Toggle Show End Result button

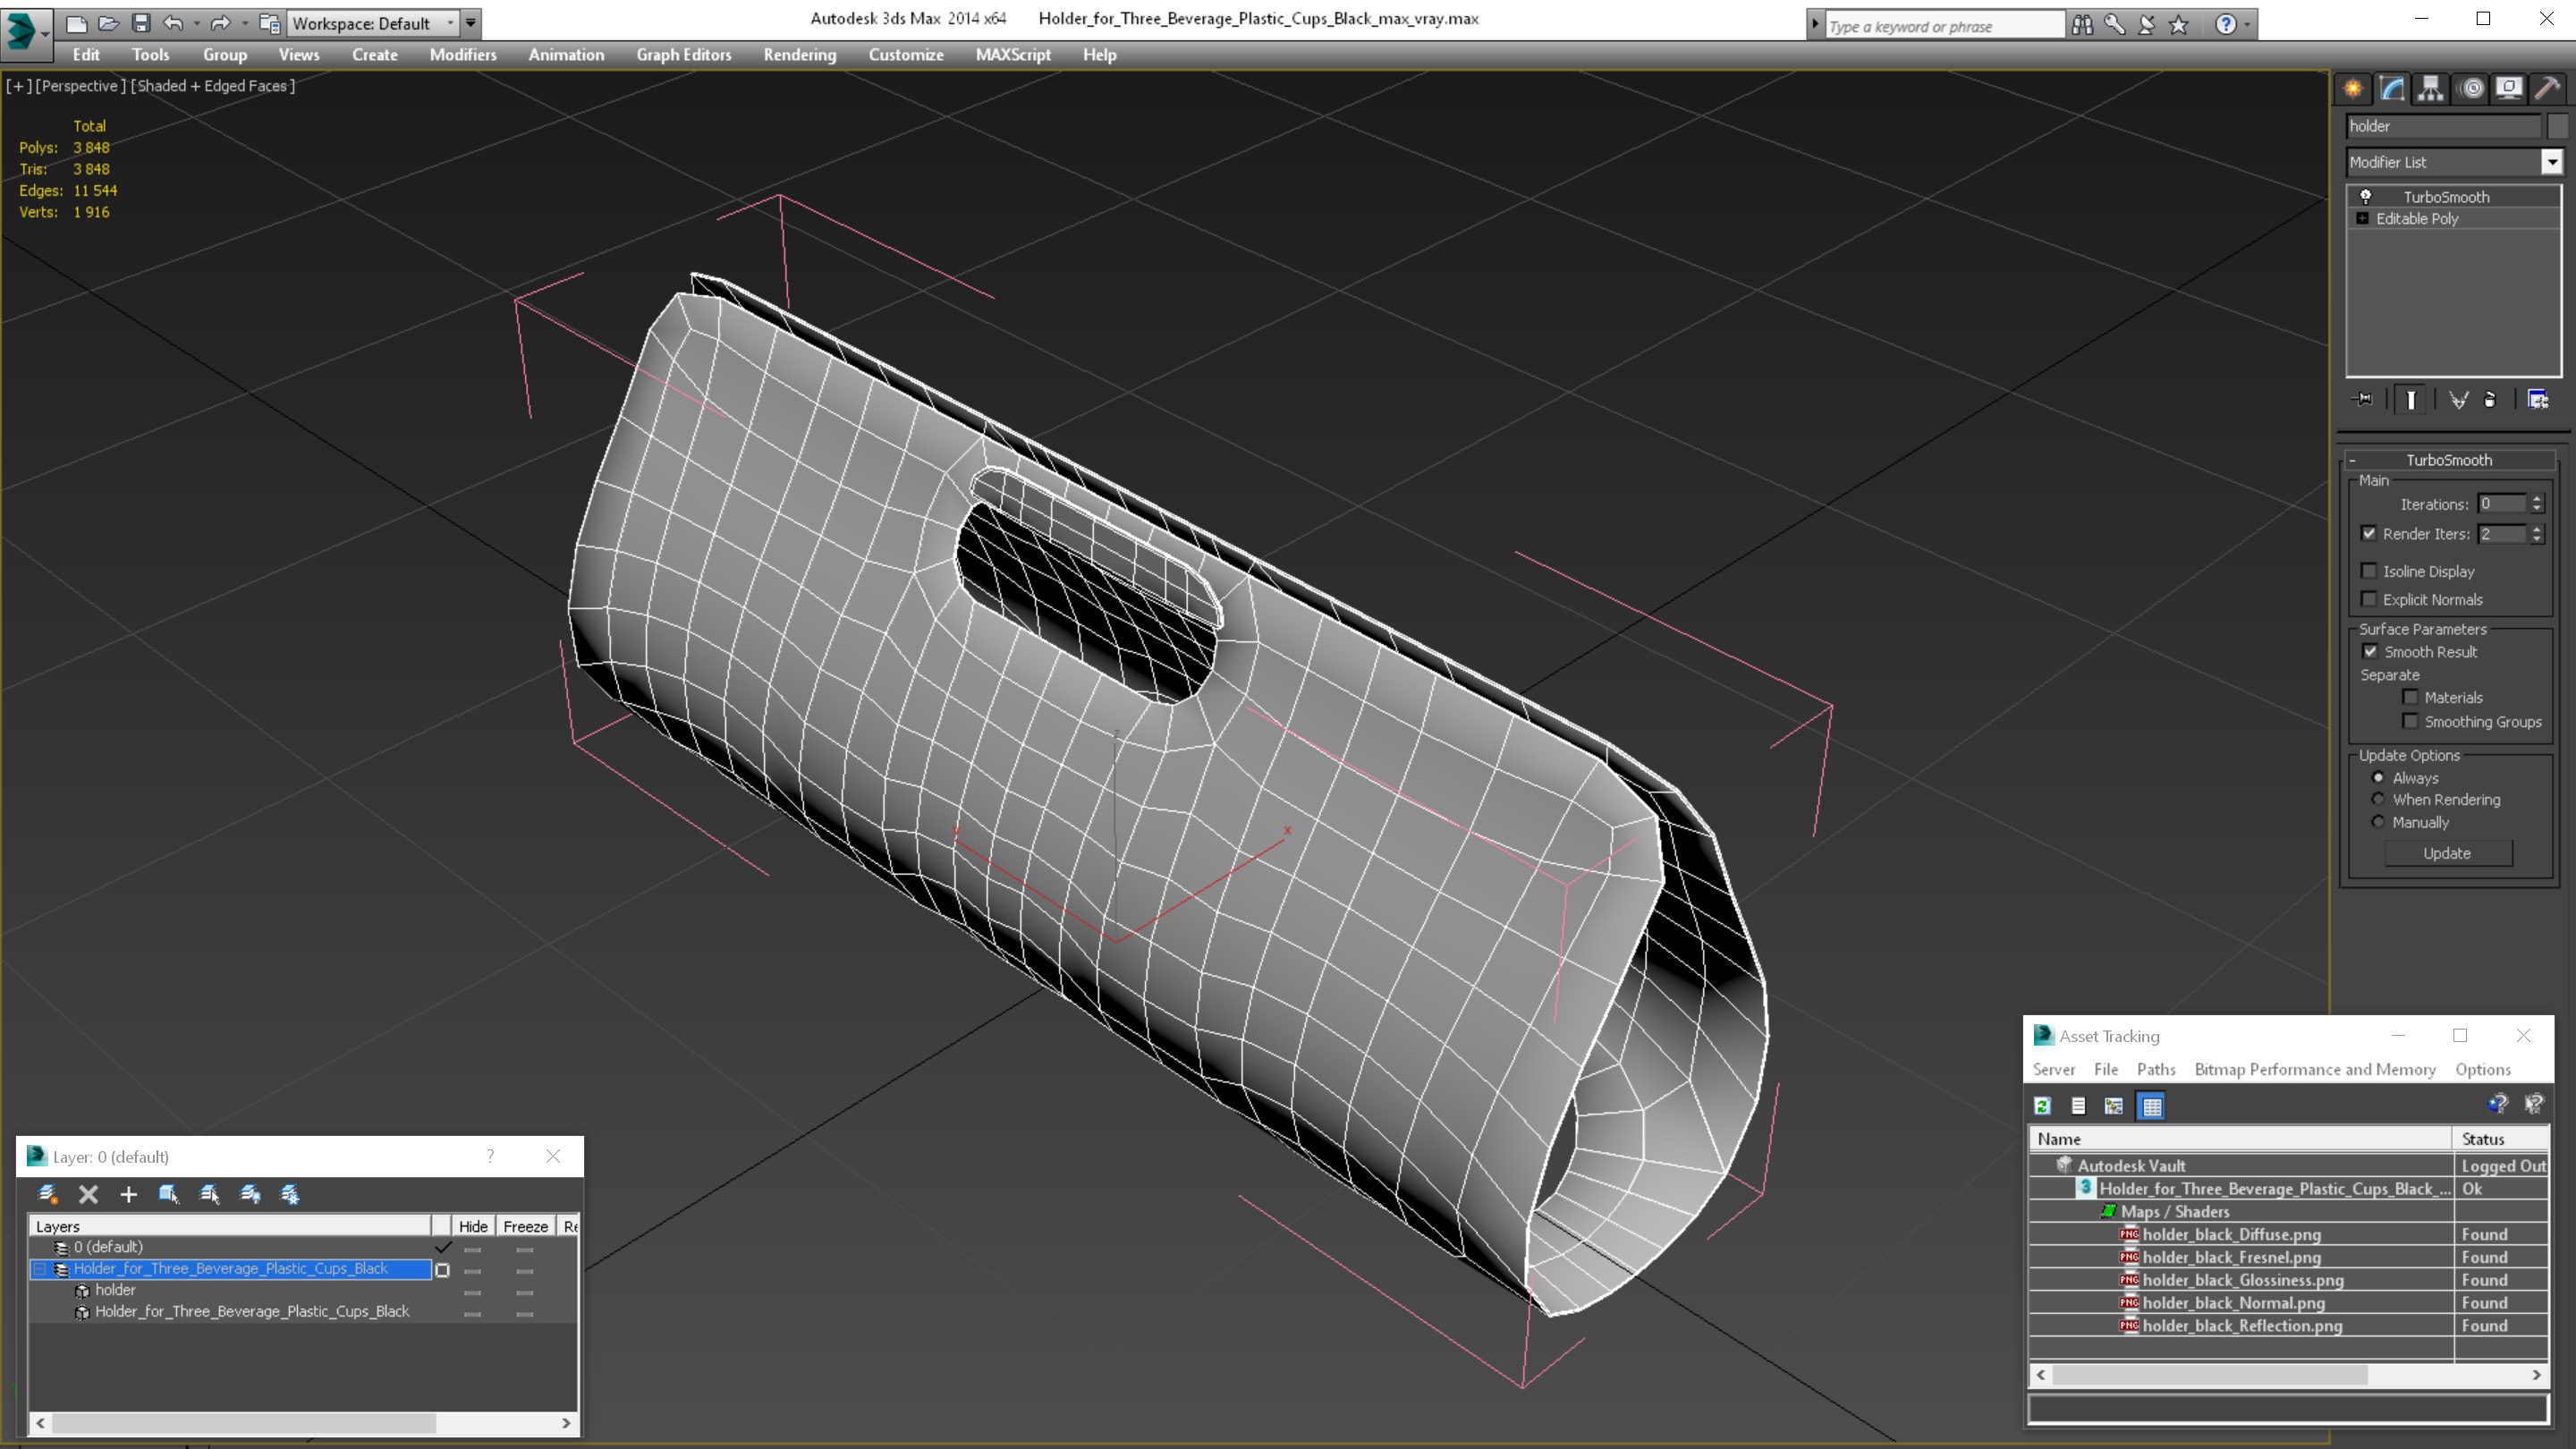[2411, 400]
